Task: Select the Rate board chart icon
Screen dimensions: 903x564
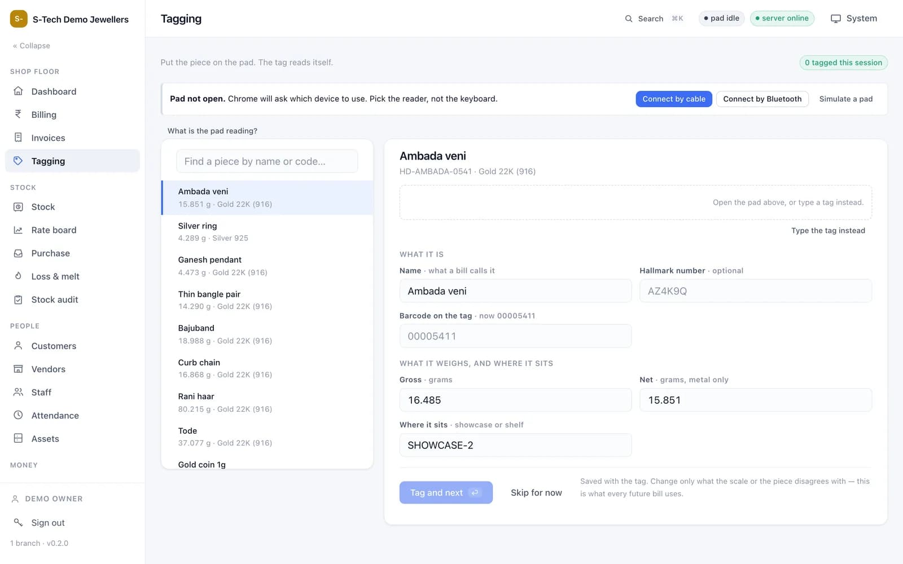Action: coord(18,230)
